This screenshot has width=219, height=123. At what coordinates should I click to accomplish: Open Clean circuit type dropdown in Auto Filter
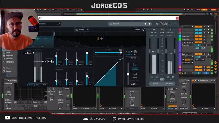point(36,102)
